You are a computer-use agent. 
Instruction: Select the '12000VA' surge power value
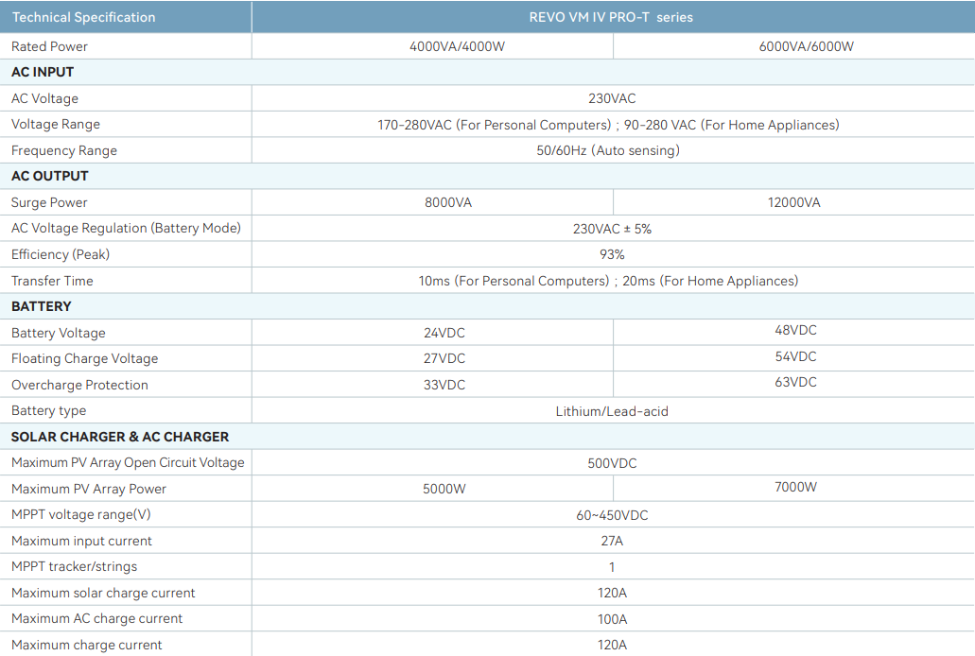point(794,202)
